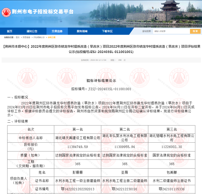
Task: Select the 交易信息 navigation tab
Action: click(x=57, y=31)
